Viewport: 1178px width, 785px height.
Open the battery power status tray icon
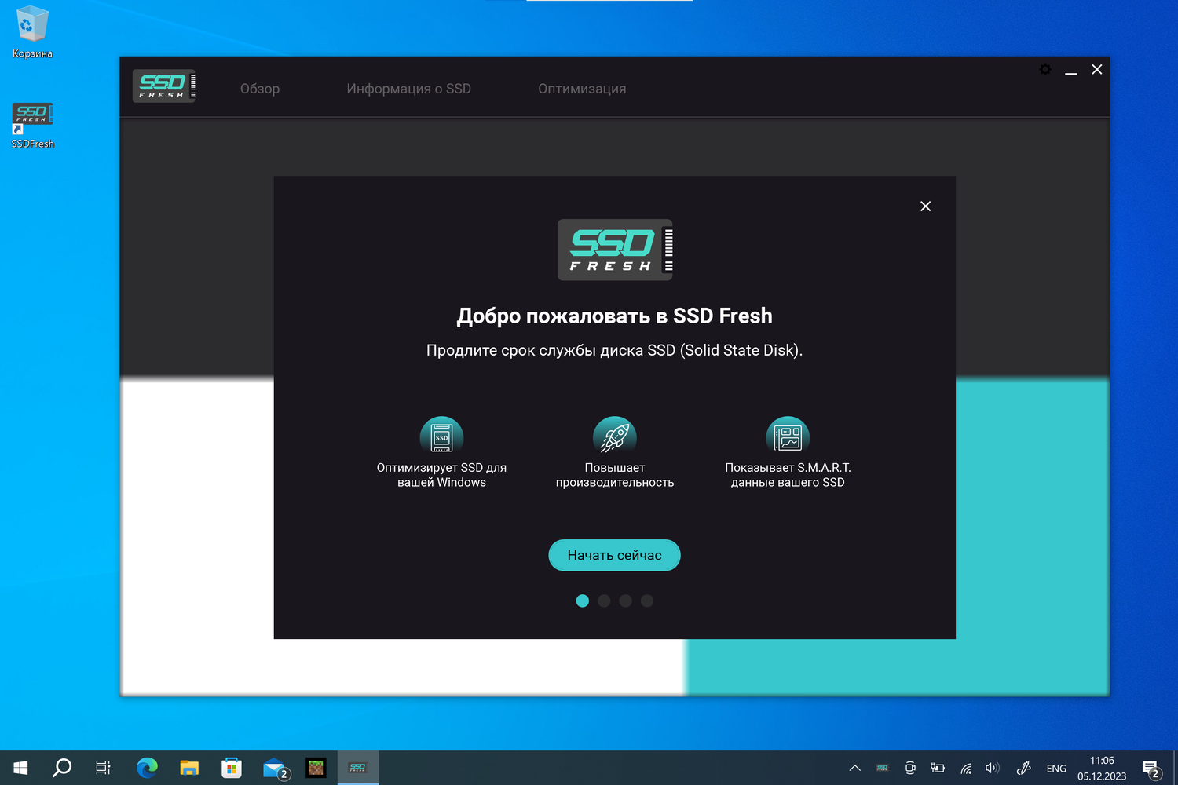938,768
